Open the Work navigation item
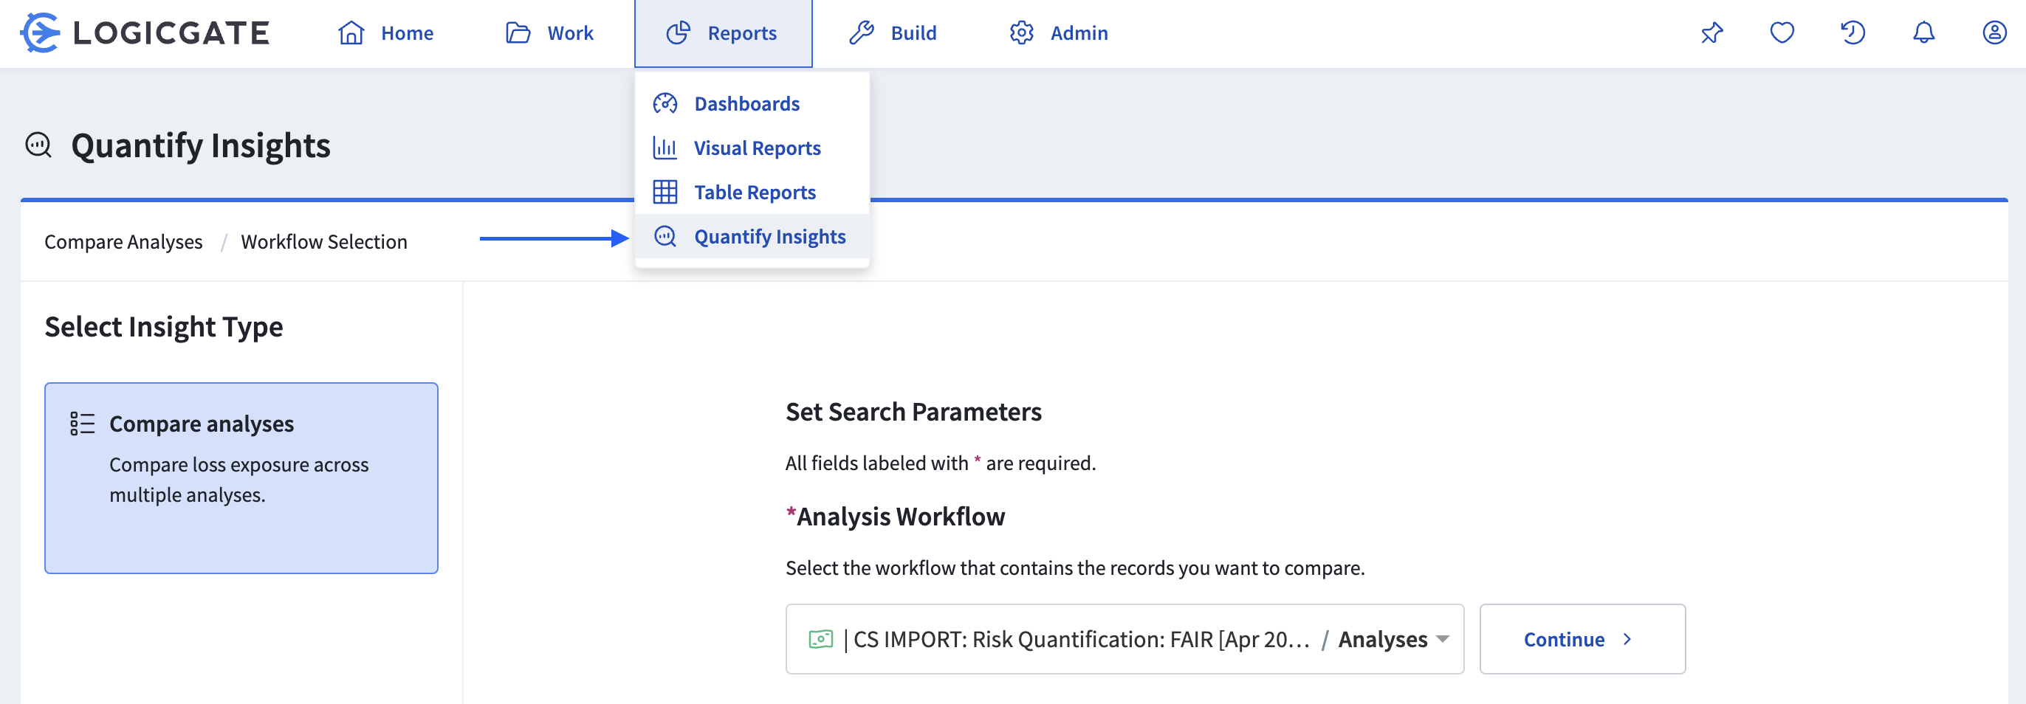Screen dimensions: 2026x704 pyautogui.click(x=550, y=33)
